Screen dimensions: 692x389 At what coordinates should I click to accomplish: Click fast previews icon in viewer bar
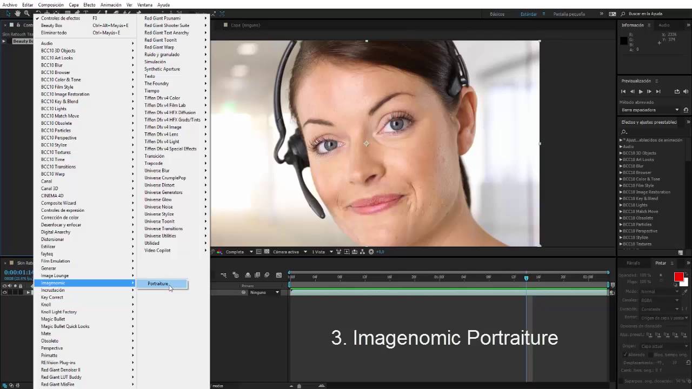[347, 252]
